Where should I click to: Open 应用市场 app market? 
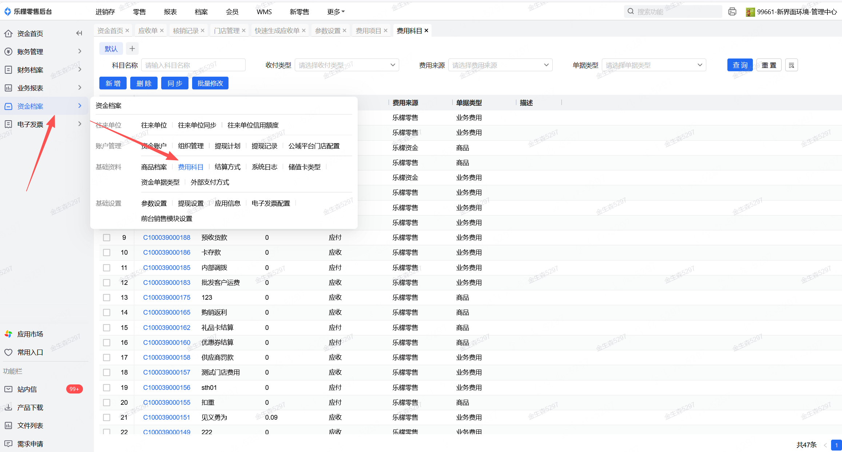30,334
